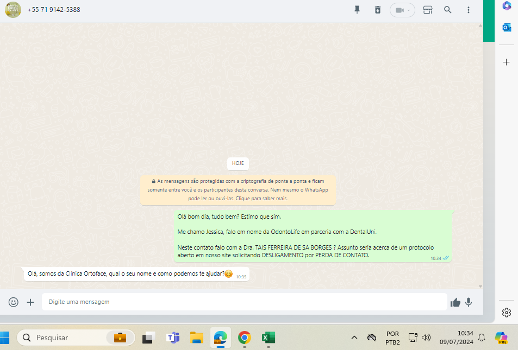Viewport: 518px width, 350px height.
Task: Select the Clínica Ortoface reply message
Action: (x=136, y=274)
